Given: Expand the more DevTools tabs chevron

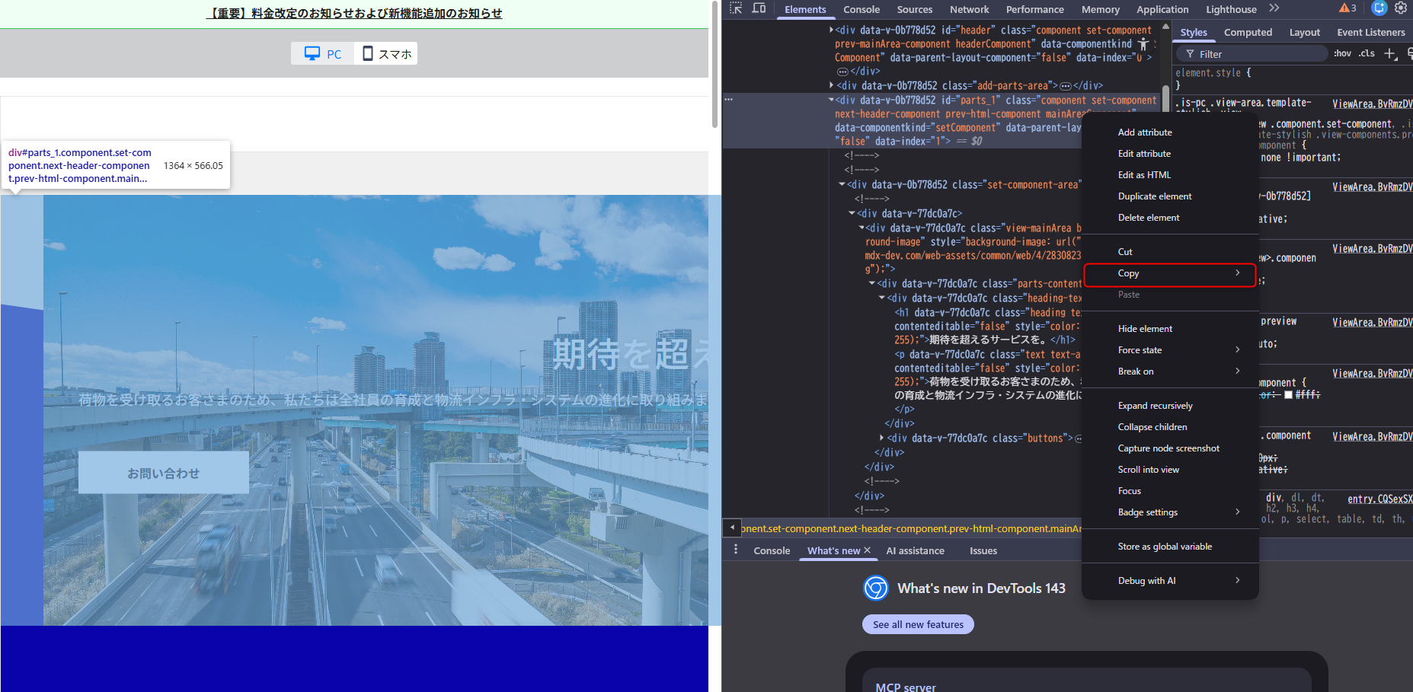Looking at the screenshot, I should coord(1274,8).
